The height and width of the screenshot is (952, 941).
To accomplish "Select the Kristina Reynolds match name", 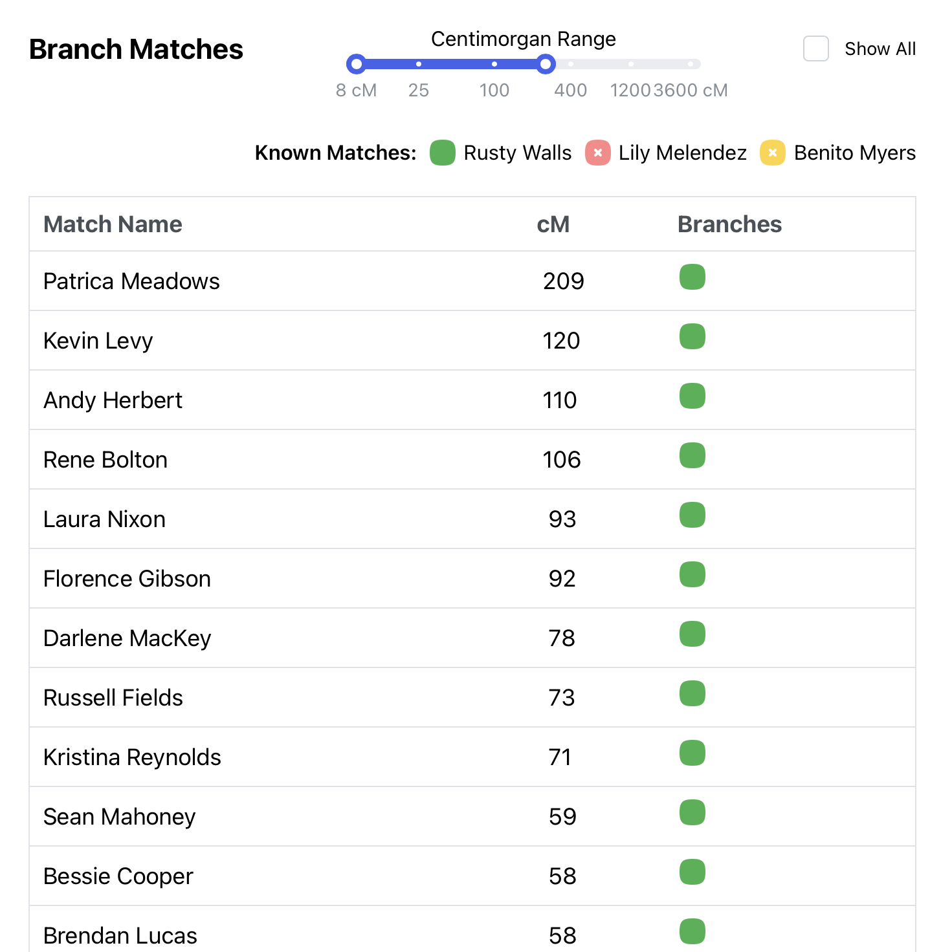I will 132,757.
